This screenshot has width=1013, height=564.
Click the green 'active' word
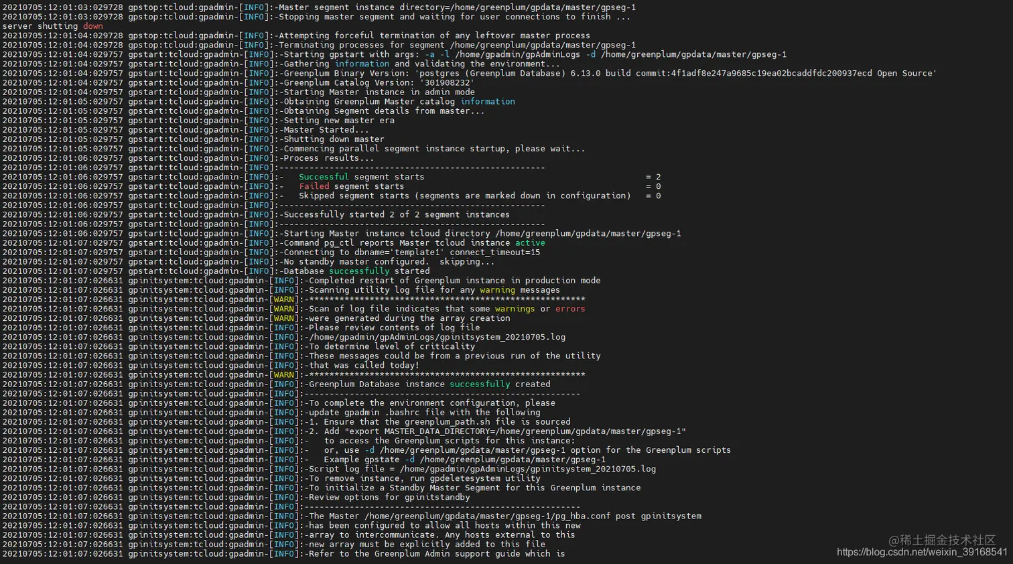[530, 242]
